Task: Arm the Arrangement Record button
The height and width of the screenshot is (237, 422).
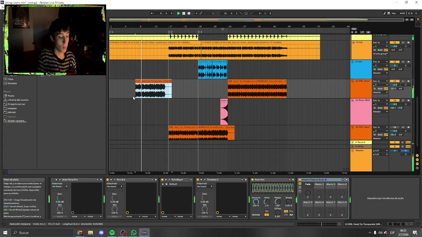Action: [x=189, y=13]
